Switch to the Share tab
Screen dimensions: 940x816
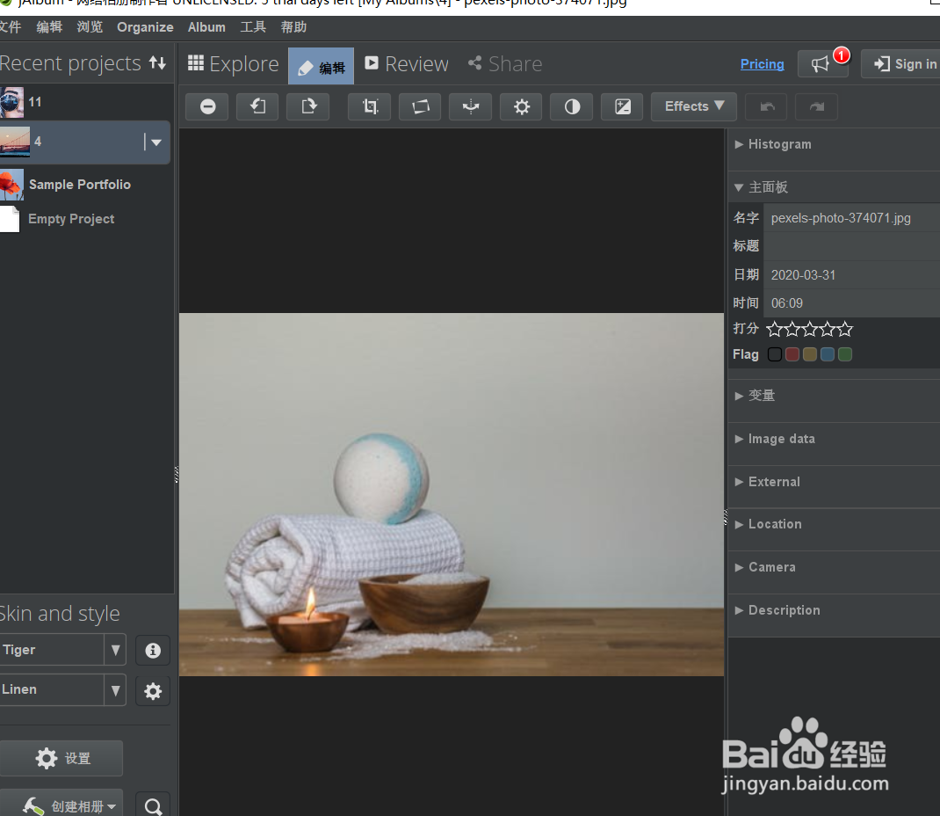tap(505, 64)
